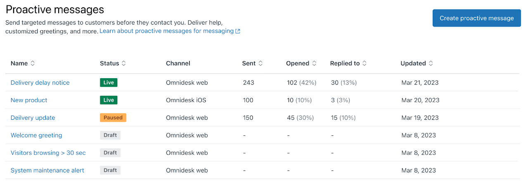The width and height of the screenshot is (531, 186).
Task: Click Live badge for Delivery delay notice
Action: 109,83
